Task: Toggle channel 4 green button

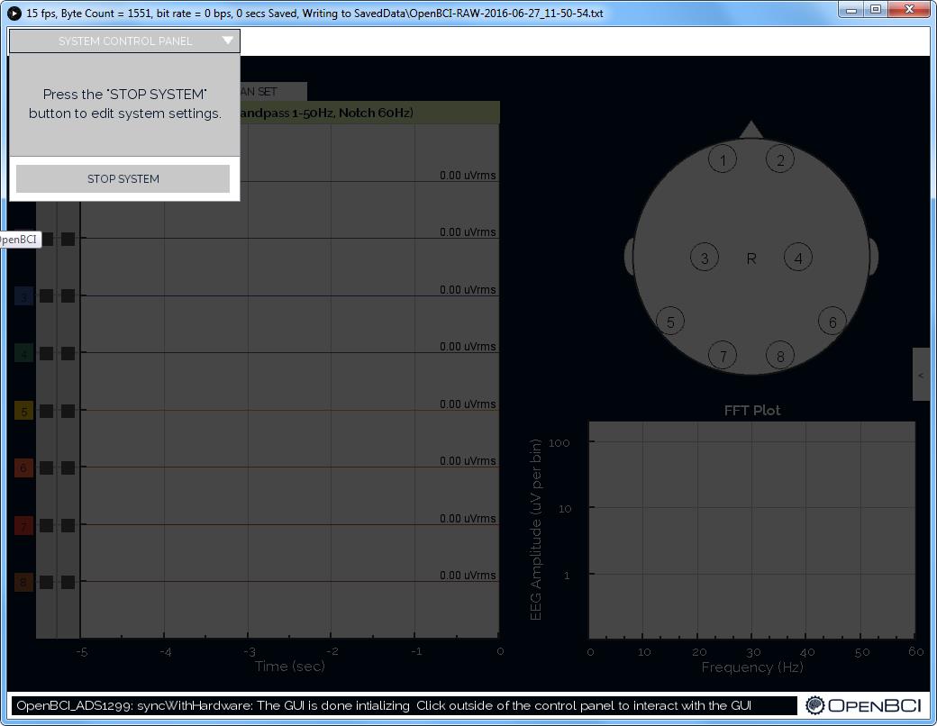Action: (24, 354)
